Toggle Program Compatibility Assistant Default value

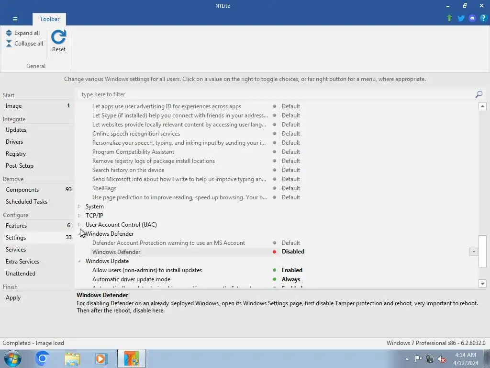290,152
